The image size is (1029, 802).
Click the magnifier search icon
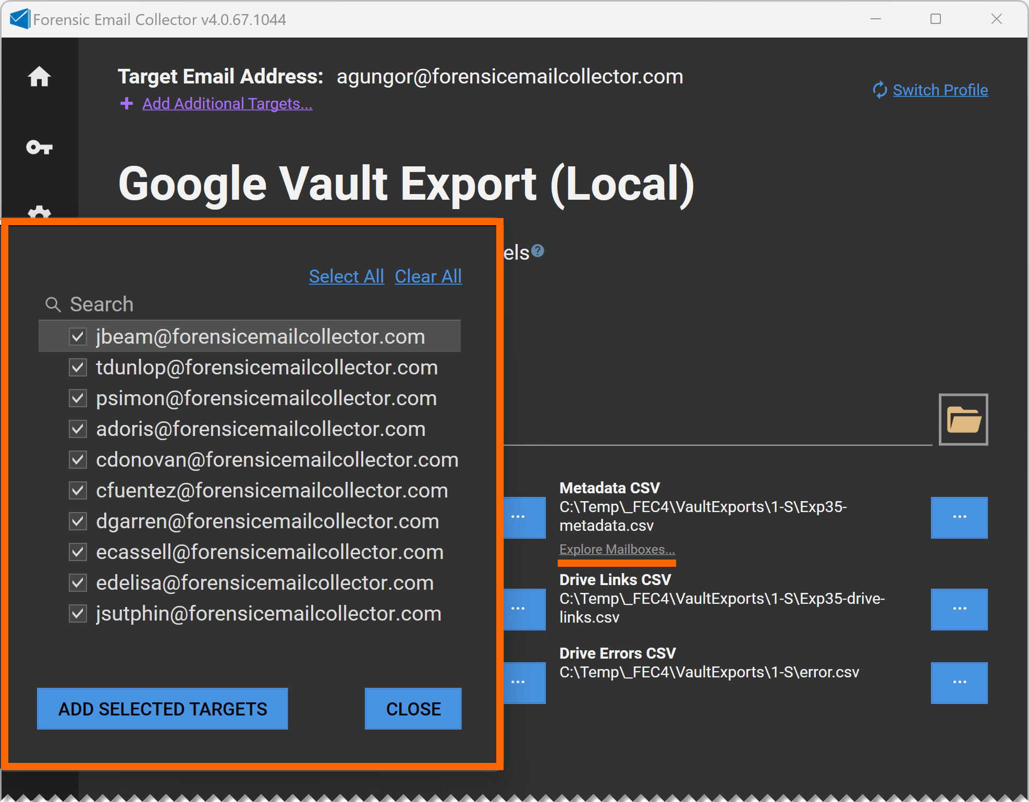click(53, 304)
